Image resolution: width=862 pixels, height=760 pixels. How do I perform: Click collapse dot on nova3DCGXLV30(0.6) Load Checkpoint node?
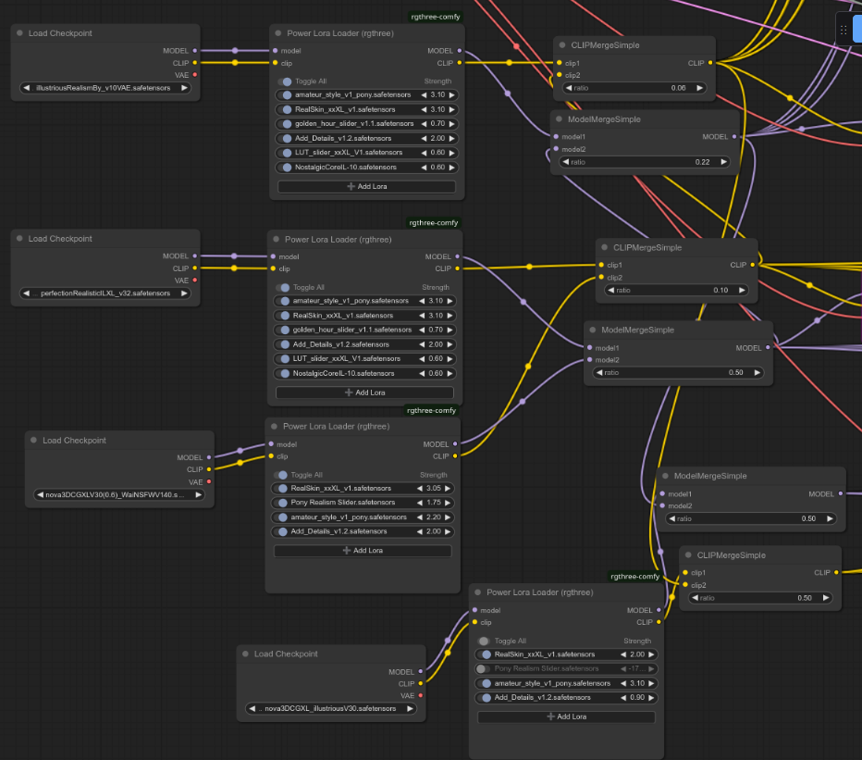pyautogui.click(x=34, y=440)
